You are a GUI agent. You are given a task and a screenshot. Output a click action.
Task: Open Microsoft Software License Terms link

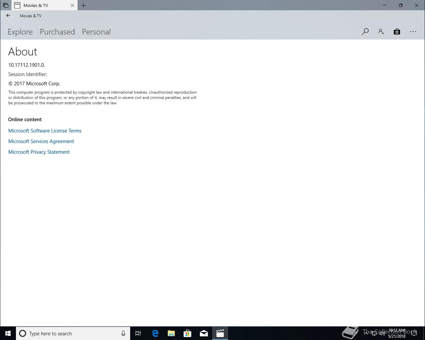45,131
